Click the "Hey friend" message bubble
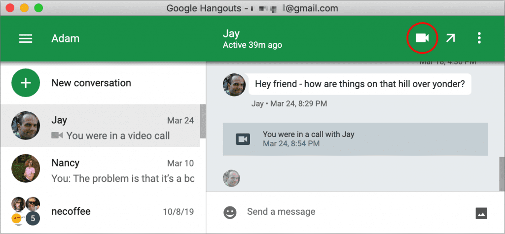This screenshot has width=505, height=234. pyautogui.click(x=360, y=84)
